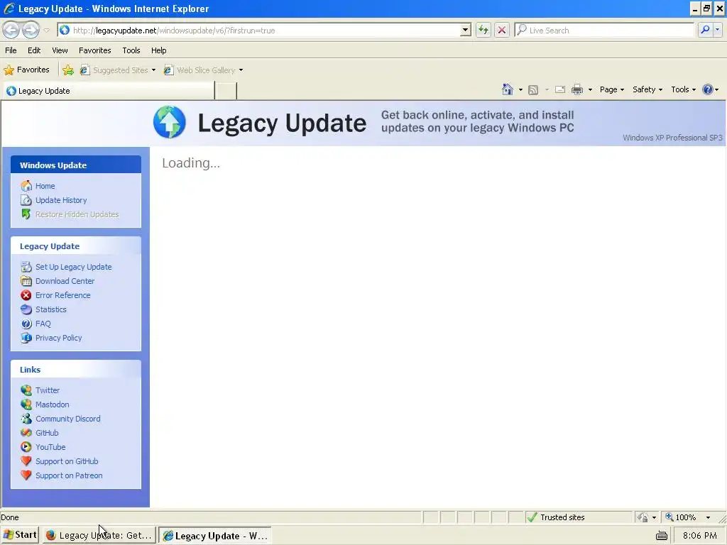Click the Privacy Policy info icon
The width and height of the screenshot is (727, 545).
click(26, 338)
